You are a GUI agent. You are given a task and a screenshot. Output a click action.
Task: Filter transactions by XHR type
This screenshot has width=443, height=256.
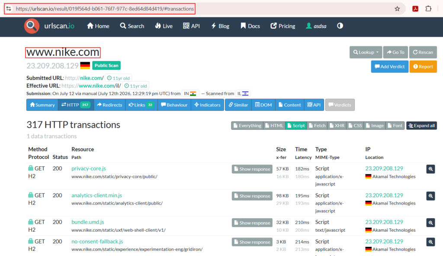pyautogui.click(x=337, y=125)
